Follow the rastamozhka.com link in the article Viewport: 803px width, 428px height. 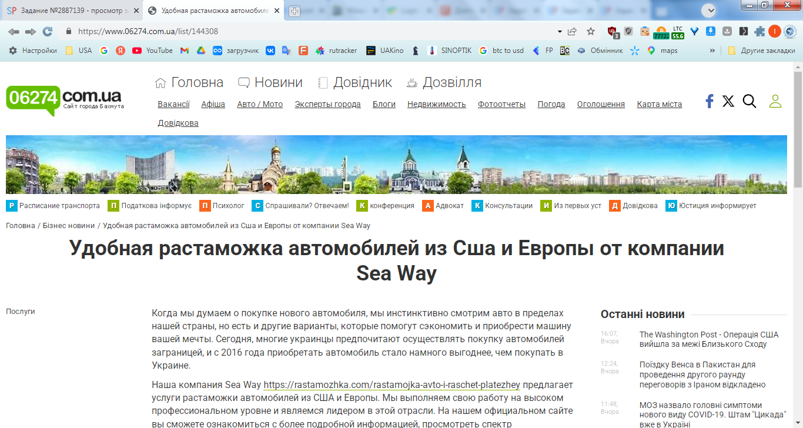point(392,385)
